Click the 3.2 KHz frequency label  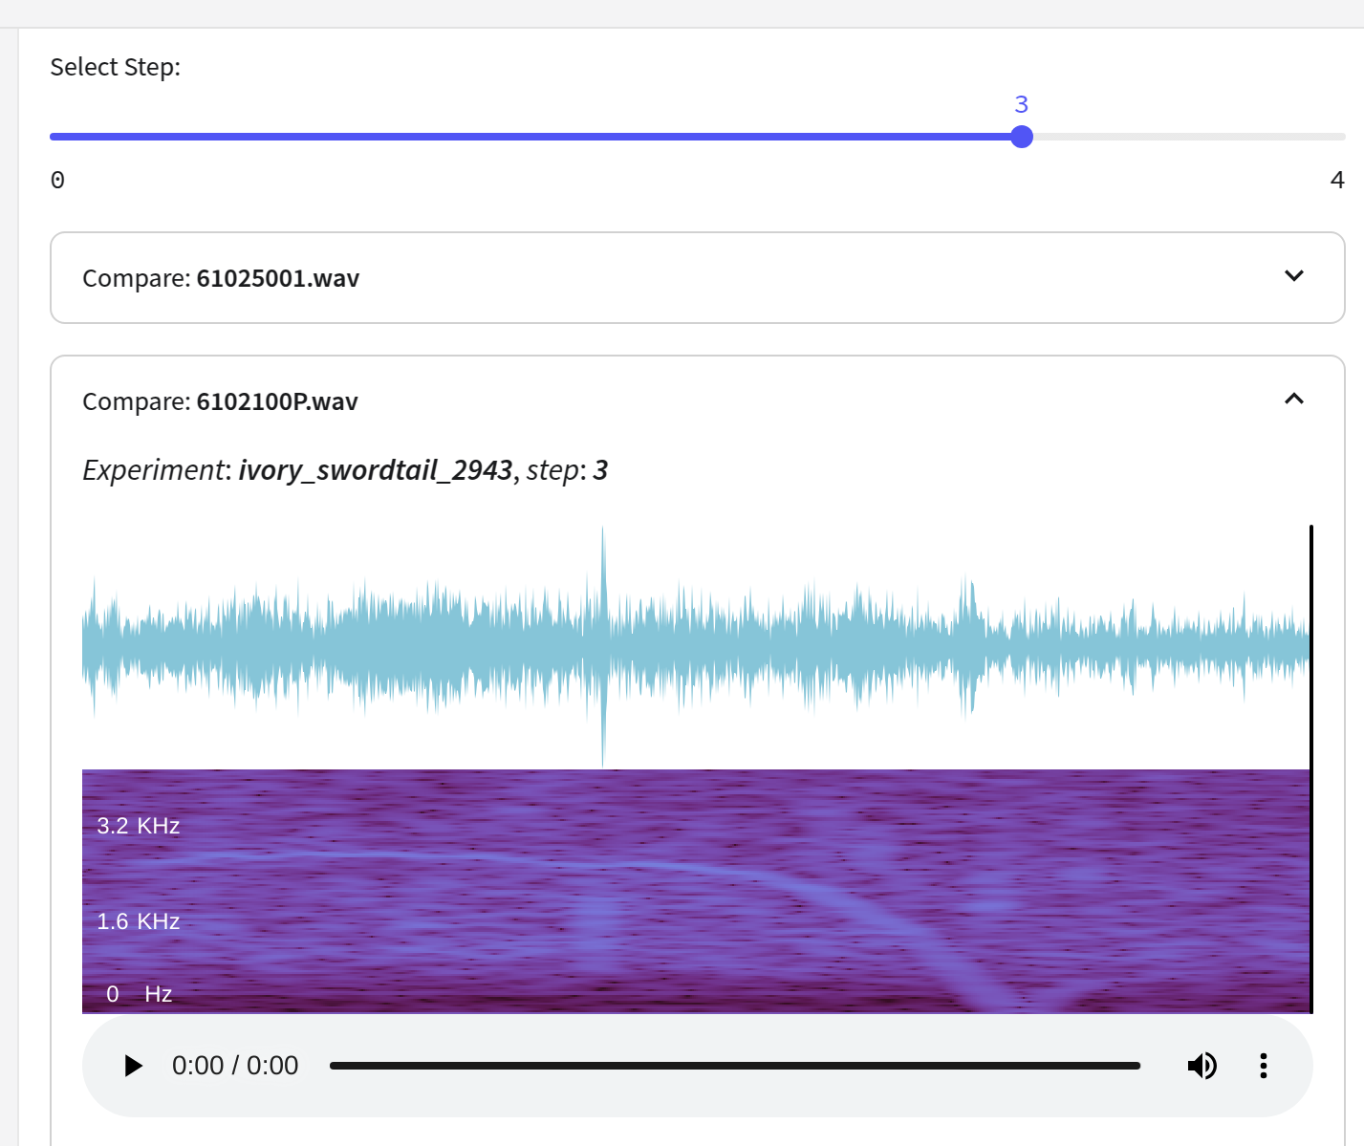pos(139,826)
